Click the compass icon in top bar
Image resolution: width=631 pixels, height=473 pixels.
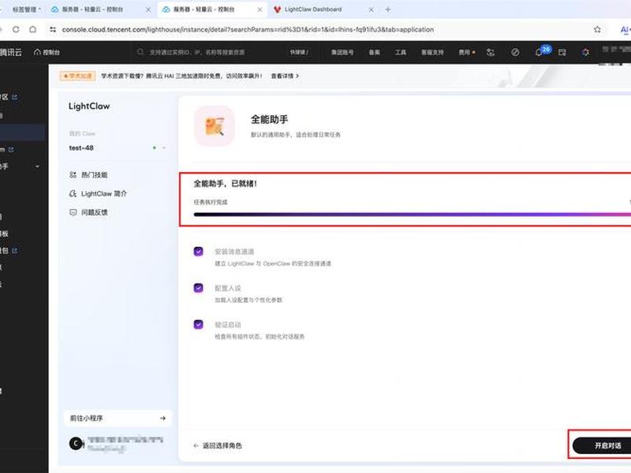[x=515, y=52]
